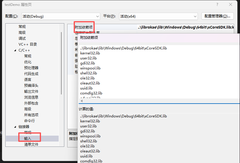
Task: Open the 配置 dropdown showing 活动(Debug)
Action: [61, 16]
